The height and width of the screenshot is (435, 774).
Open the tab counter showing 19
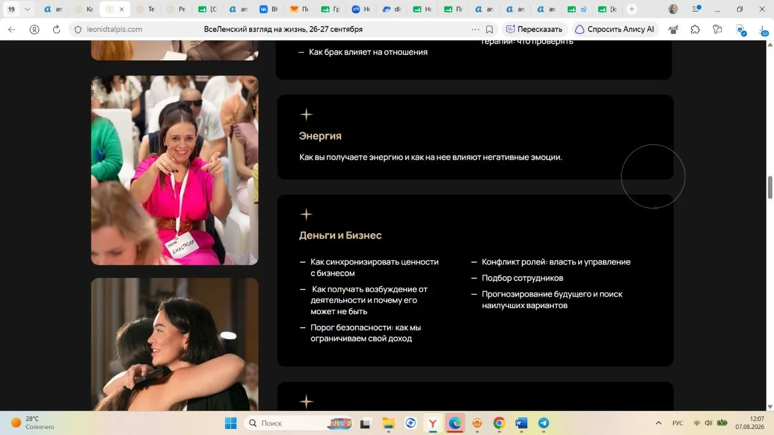11,9
